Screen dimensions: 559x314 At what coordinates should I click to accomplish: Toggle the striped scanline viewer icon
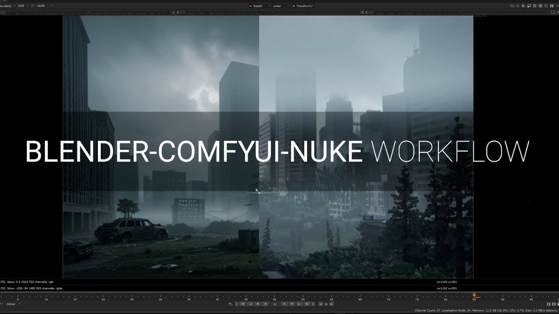(535, 6)
